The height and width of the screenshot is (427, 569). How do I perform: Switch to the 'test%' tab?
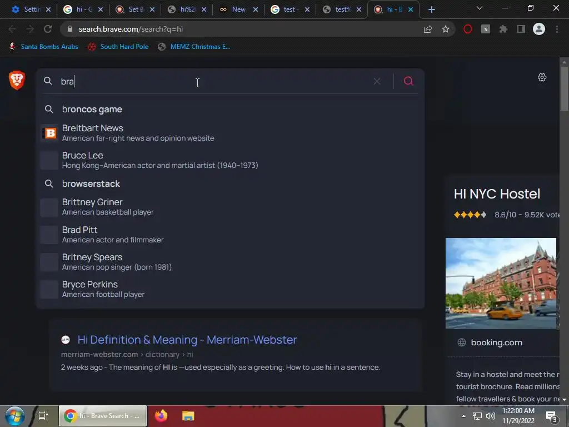338,10
